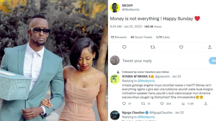Open the tweet timestamp 9:24 AM link
This screenshot has height=121, width=216.
click(x=116, y=27)
